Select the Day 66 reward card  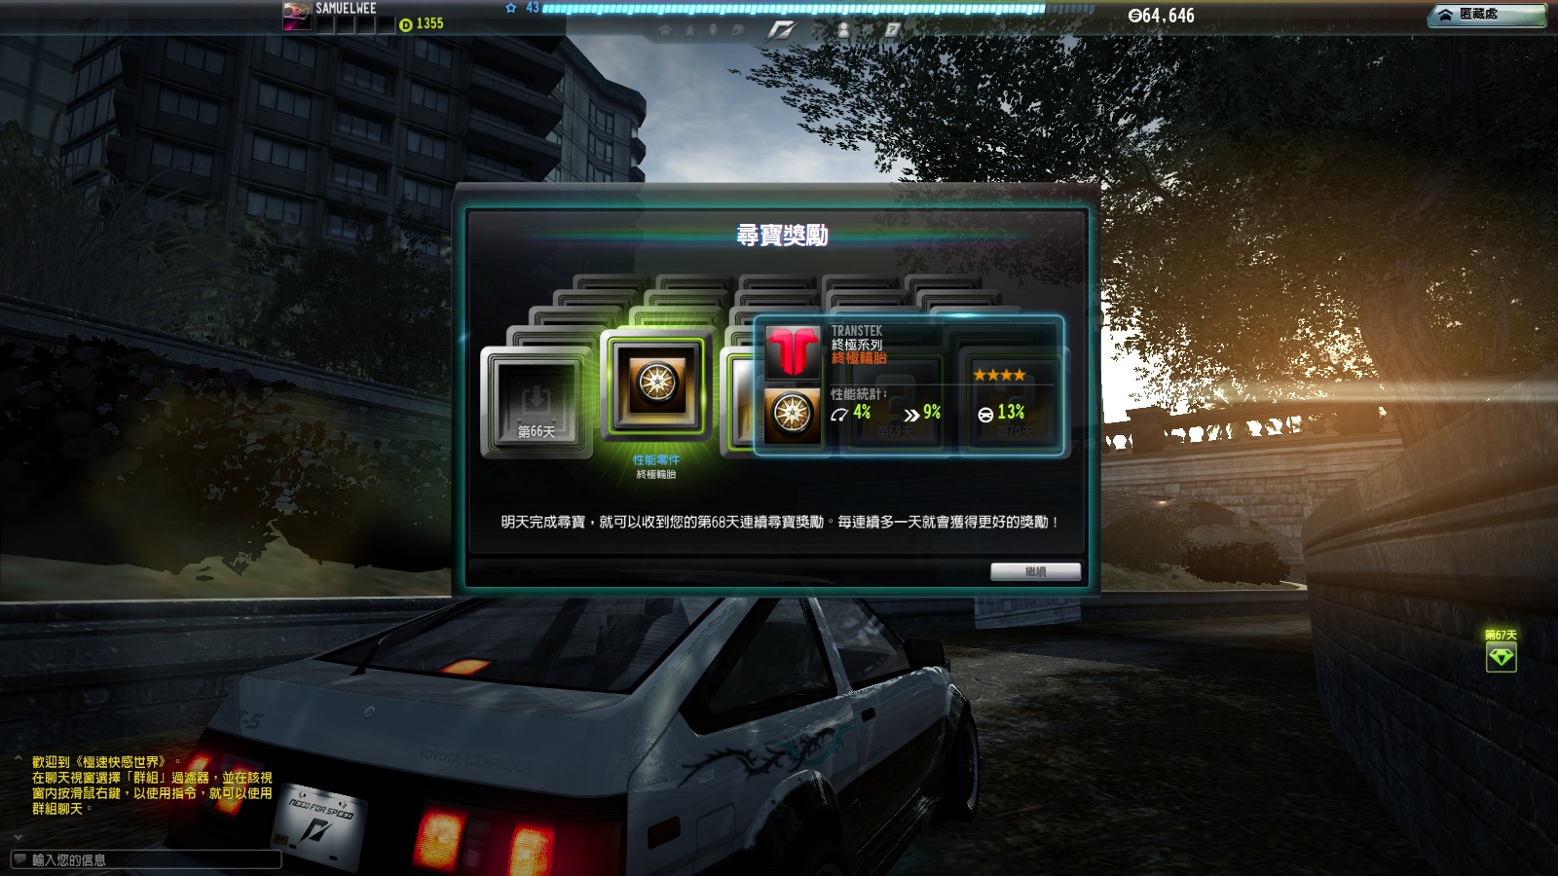click(537, 401)
